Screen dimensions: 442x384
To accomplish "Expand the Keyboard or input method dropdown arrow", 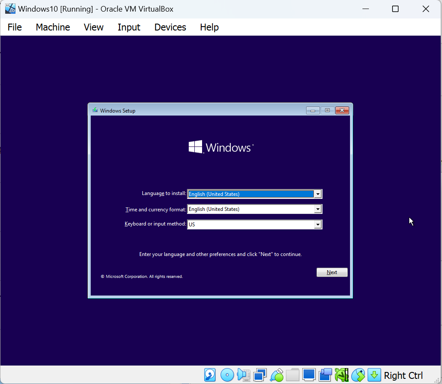I will [318, 224].
